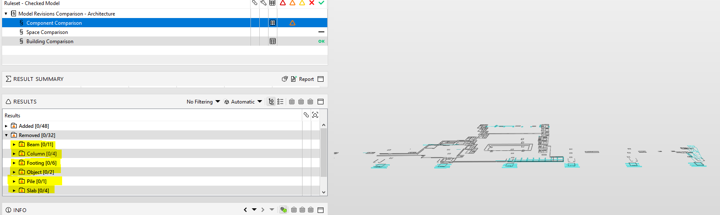Click the red X rejected header icon
The height and width of the screenshot is (215, 720).
312,3
